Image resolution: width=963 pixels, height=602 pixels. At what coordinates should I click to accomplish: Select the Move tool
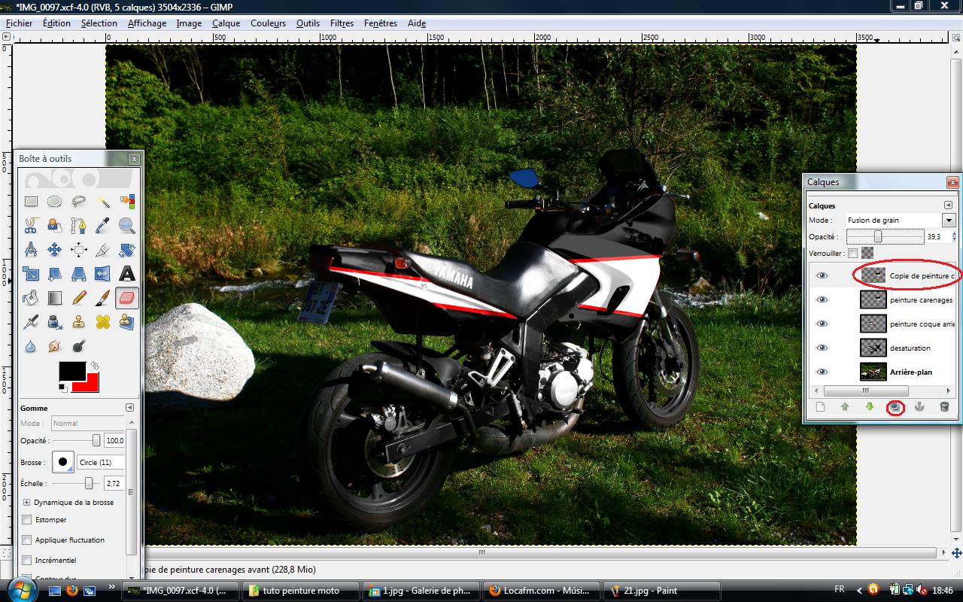click(55, 250)
